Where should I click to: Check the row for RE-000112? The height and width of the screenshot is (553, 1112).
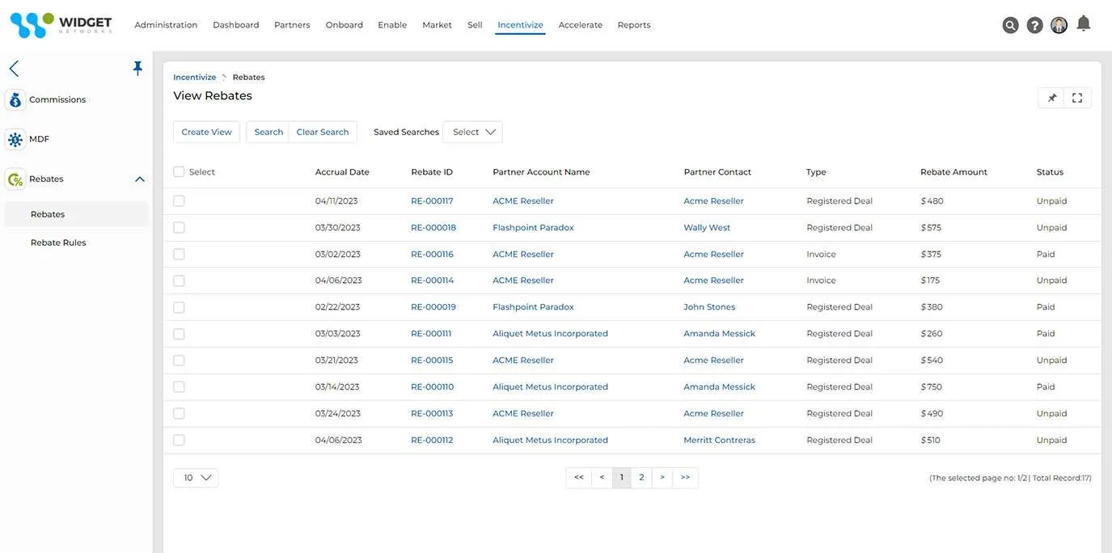pos(179,440)
